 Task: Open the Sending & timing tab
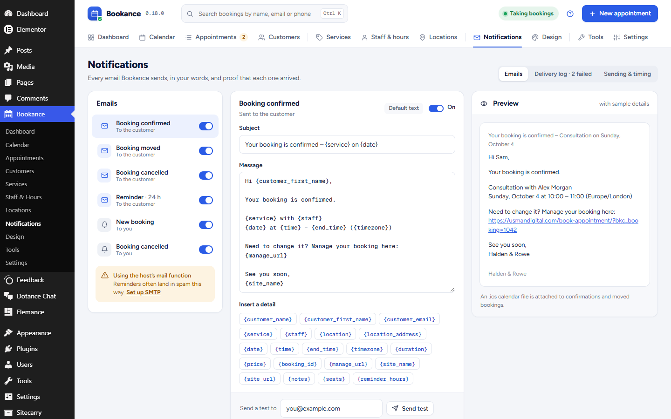[627, 74]
